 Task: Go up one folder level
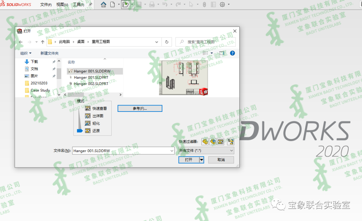point(43,42)
